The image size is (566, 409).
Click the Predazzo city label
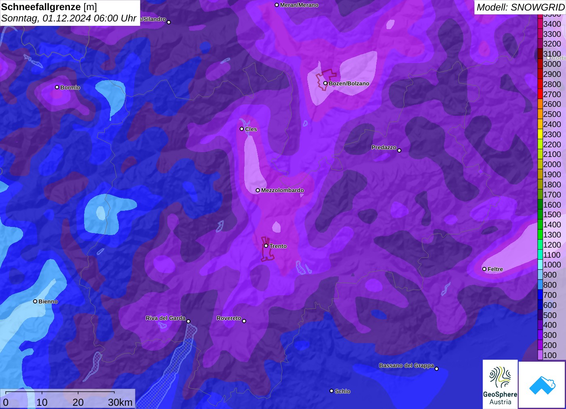pos(384,147)
